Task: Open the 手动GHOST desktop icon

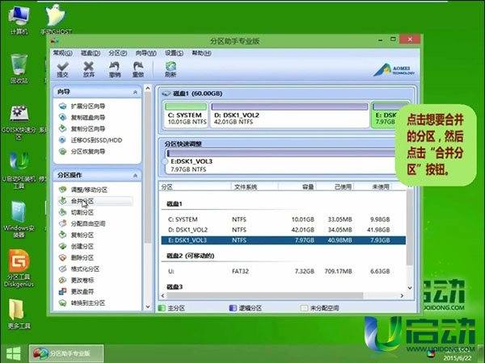Action: pyautogui.click(x=56, y=19)
